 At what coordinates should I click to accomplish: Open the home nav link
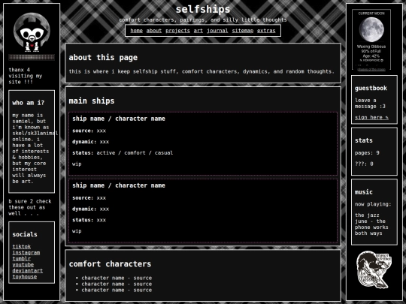(136, 31)
